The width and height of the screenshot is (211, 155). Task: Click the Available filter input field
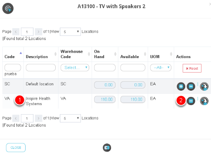133,68
